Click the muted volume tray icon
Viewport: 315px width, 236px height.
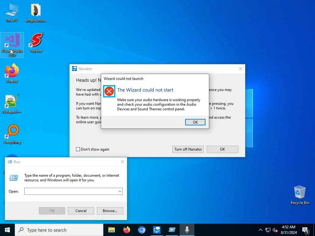(275, 230)
